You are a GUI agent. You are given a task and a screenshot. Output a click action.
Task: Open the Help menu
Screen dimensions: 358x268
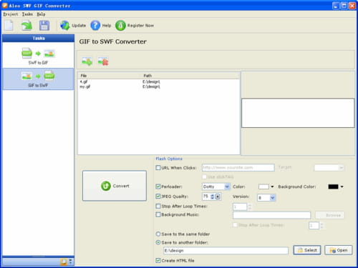(41, 14)
